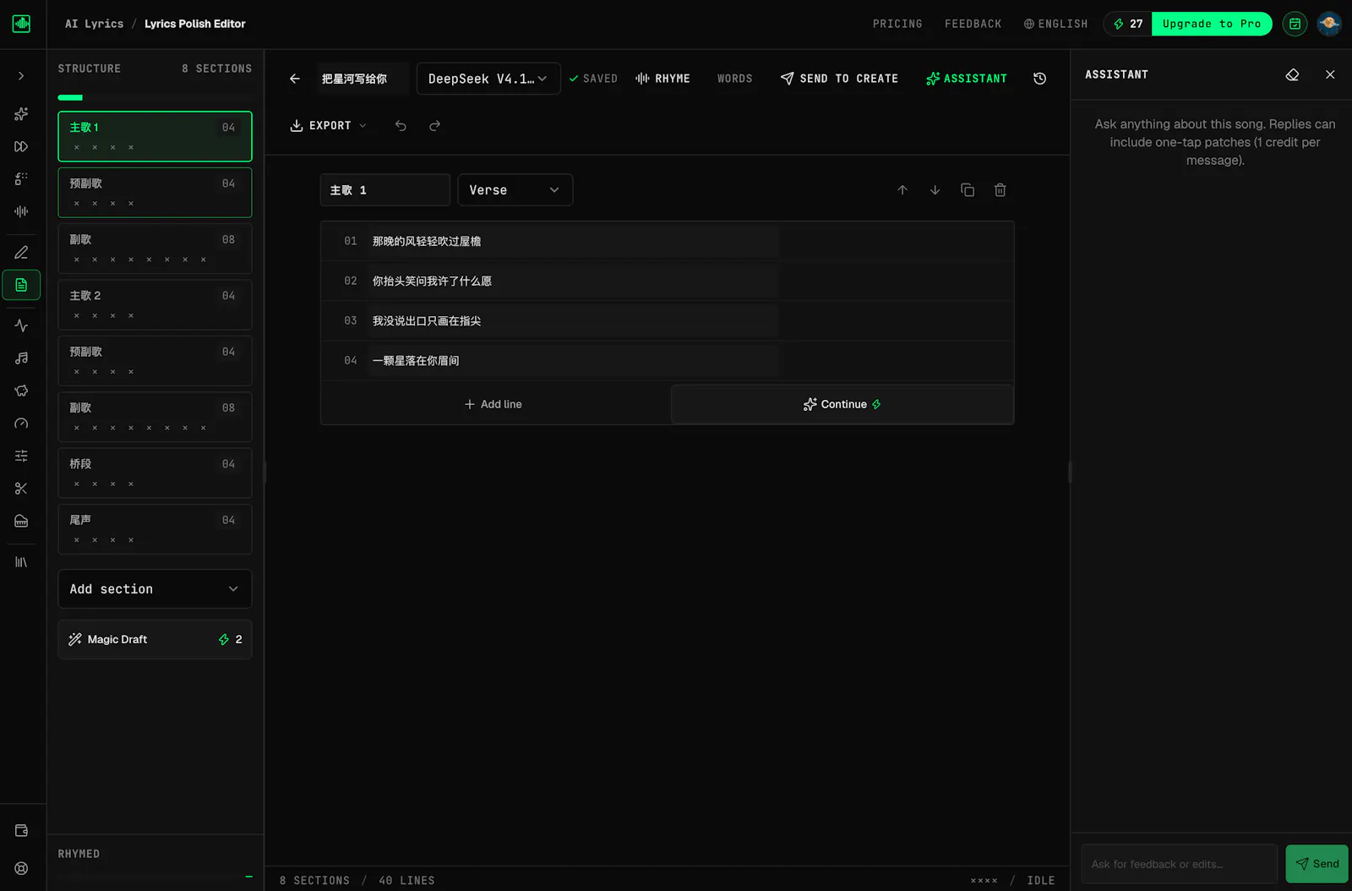Select the scissors tool in the sidebar
This screenshot has height=891, width=1352.
click(x=21, y=489)
